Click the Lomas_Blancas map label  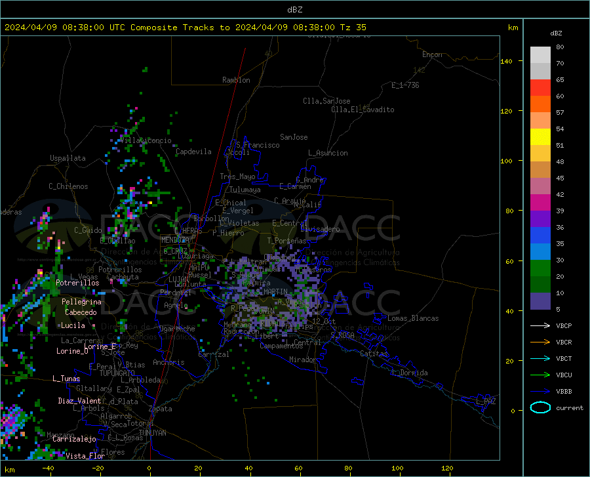413,318
